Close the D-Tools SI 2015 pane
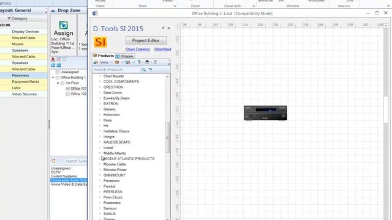Image resolution: width=392 pixels, height=220 pixels. (169, 28)
